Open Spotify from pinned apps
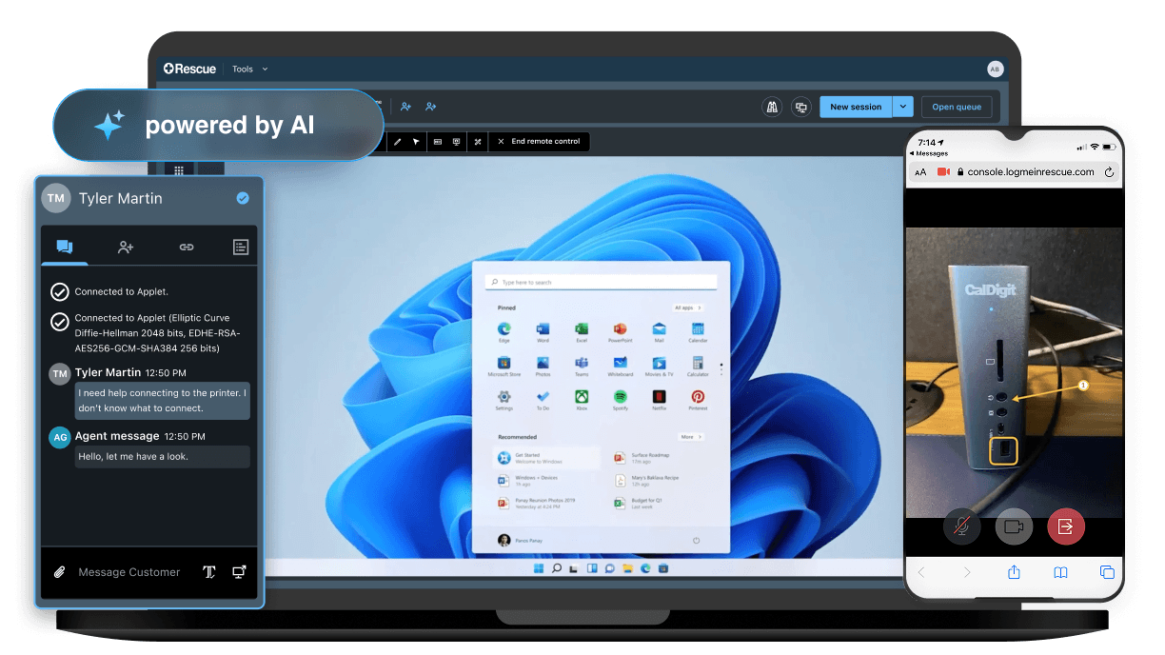 point(620,400)
